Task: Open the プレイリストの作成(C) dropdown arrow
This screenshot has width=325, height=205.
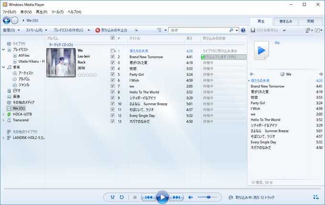Action: pos(89,31)
